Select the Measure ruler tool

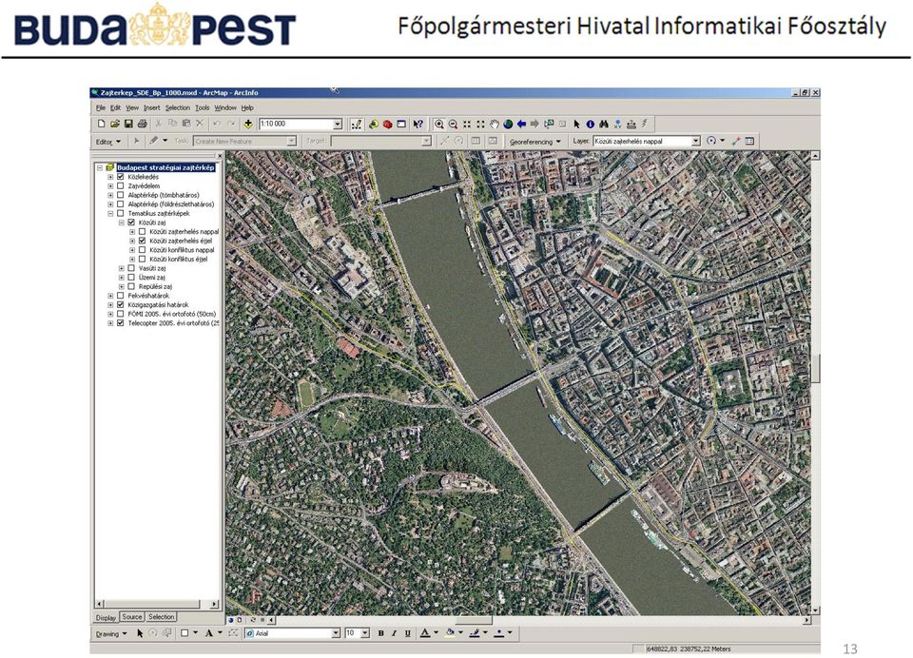tap(631, 124)
